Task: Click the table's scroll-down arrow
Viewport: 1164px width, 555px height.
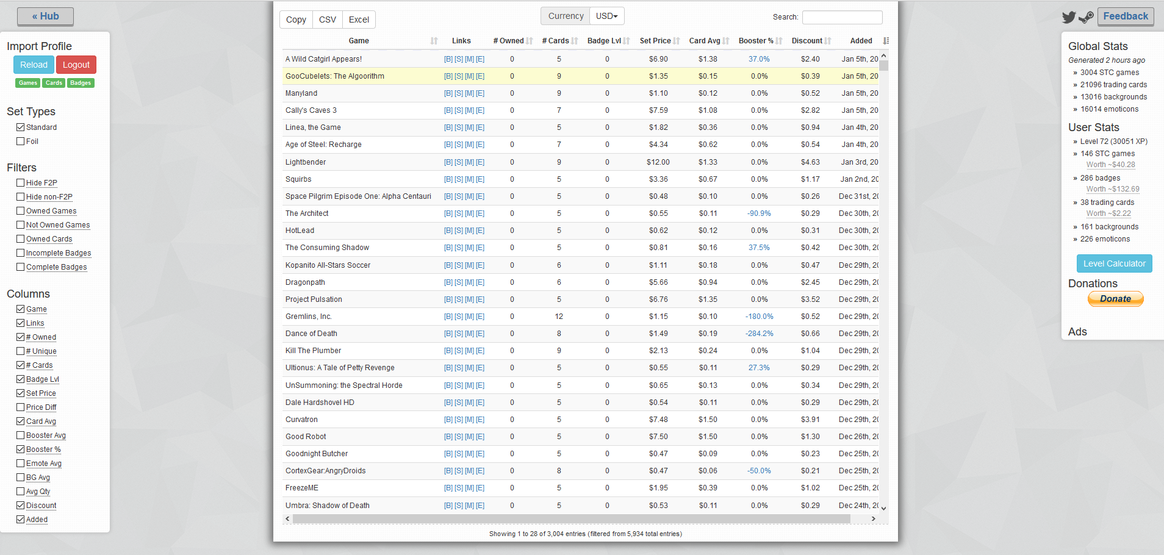Action: 884,508
